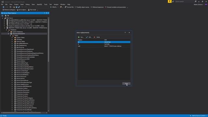Click Group by schema icon in explorer toolbar

tap(8, 16)
